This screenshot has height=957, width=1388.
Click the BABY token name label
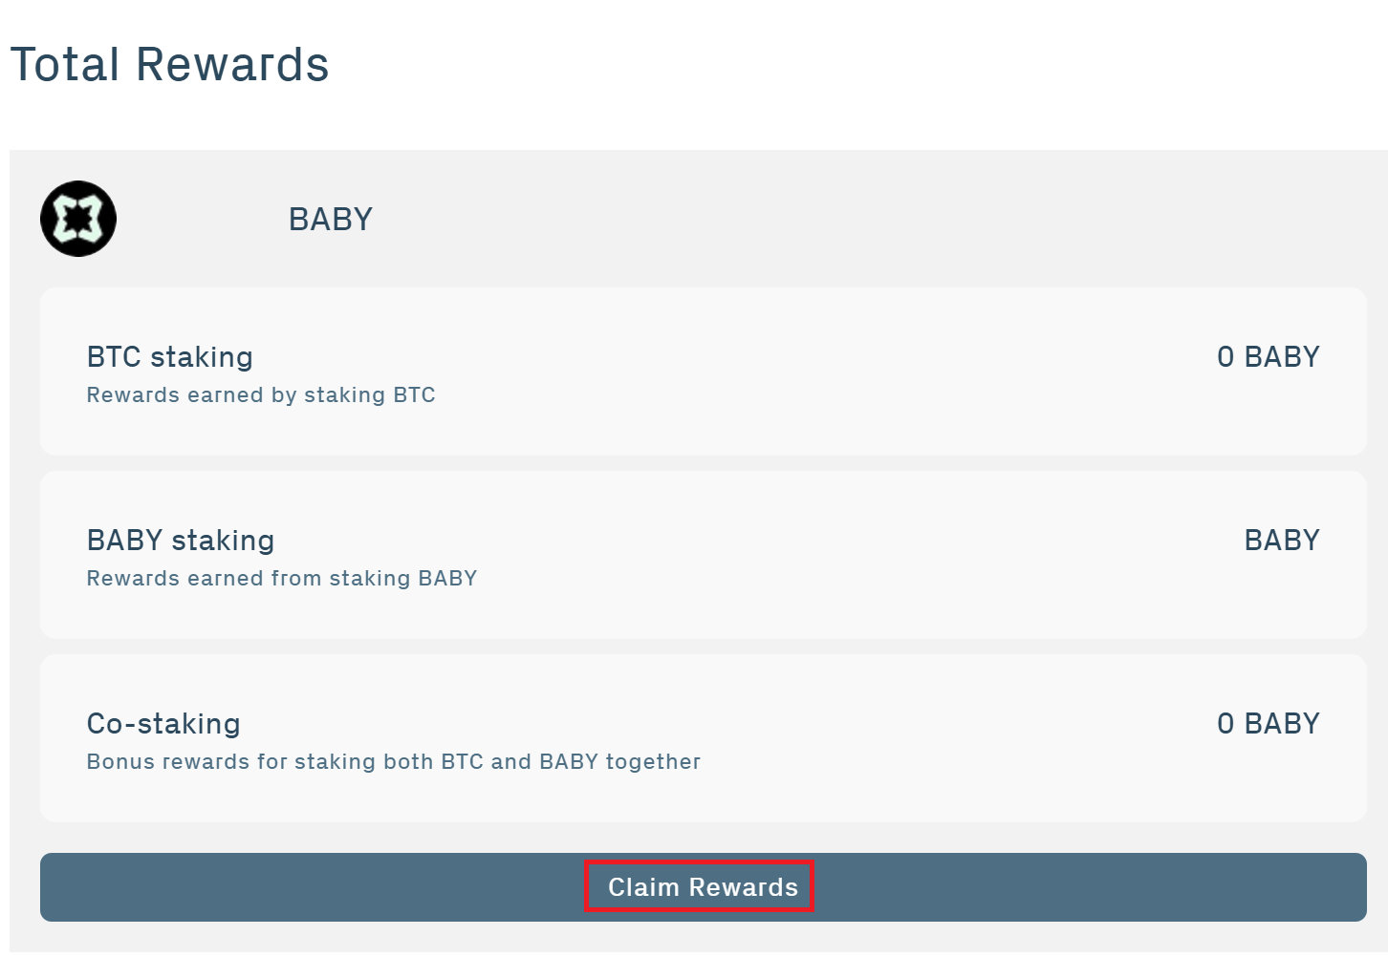tap(329, 219)
